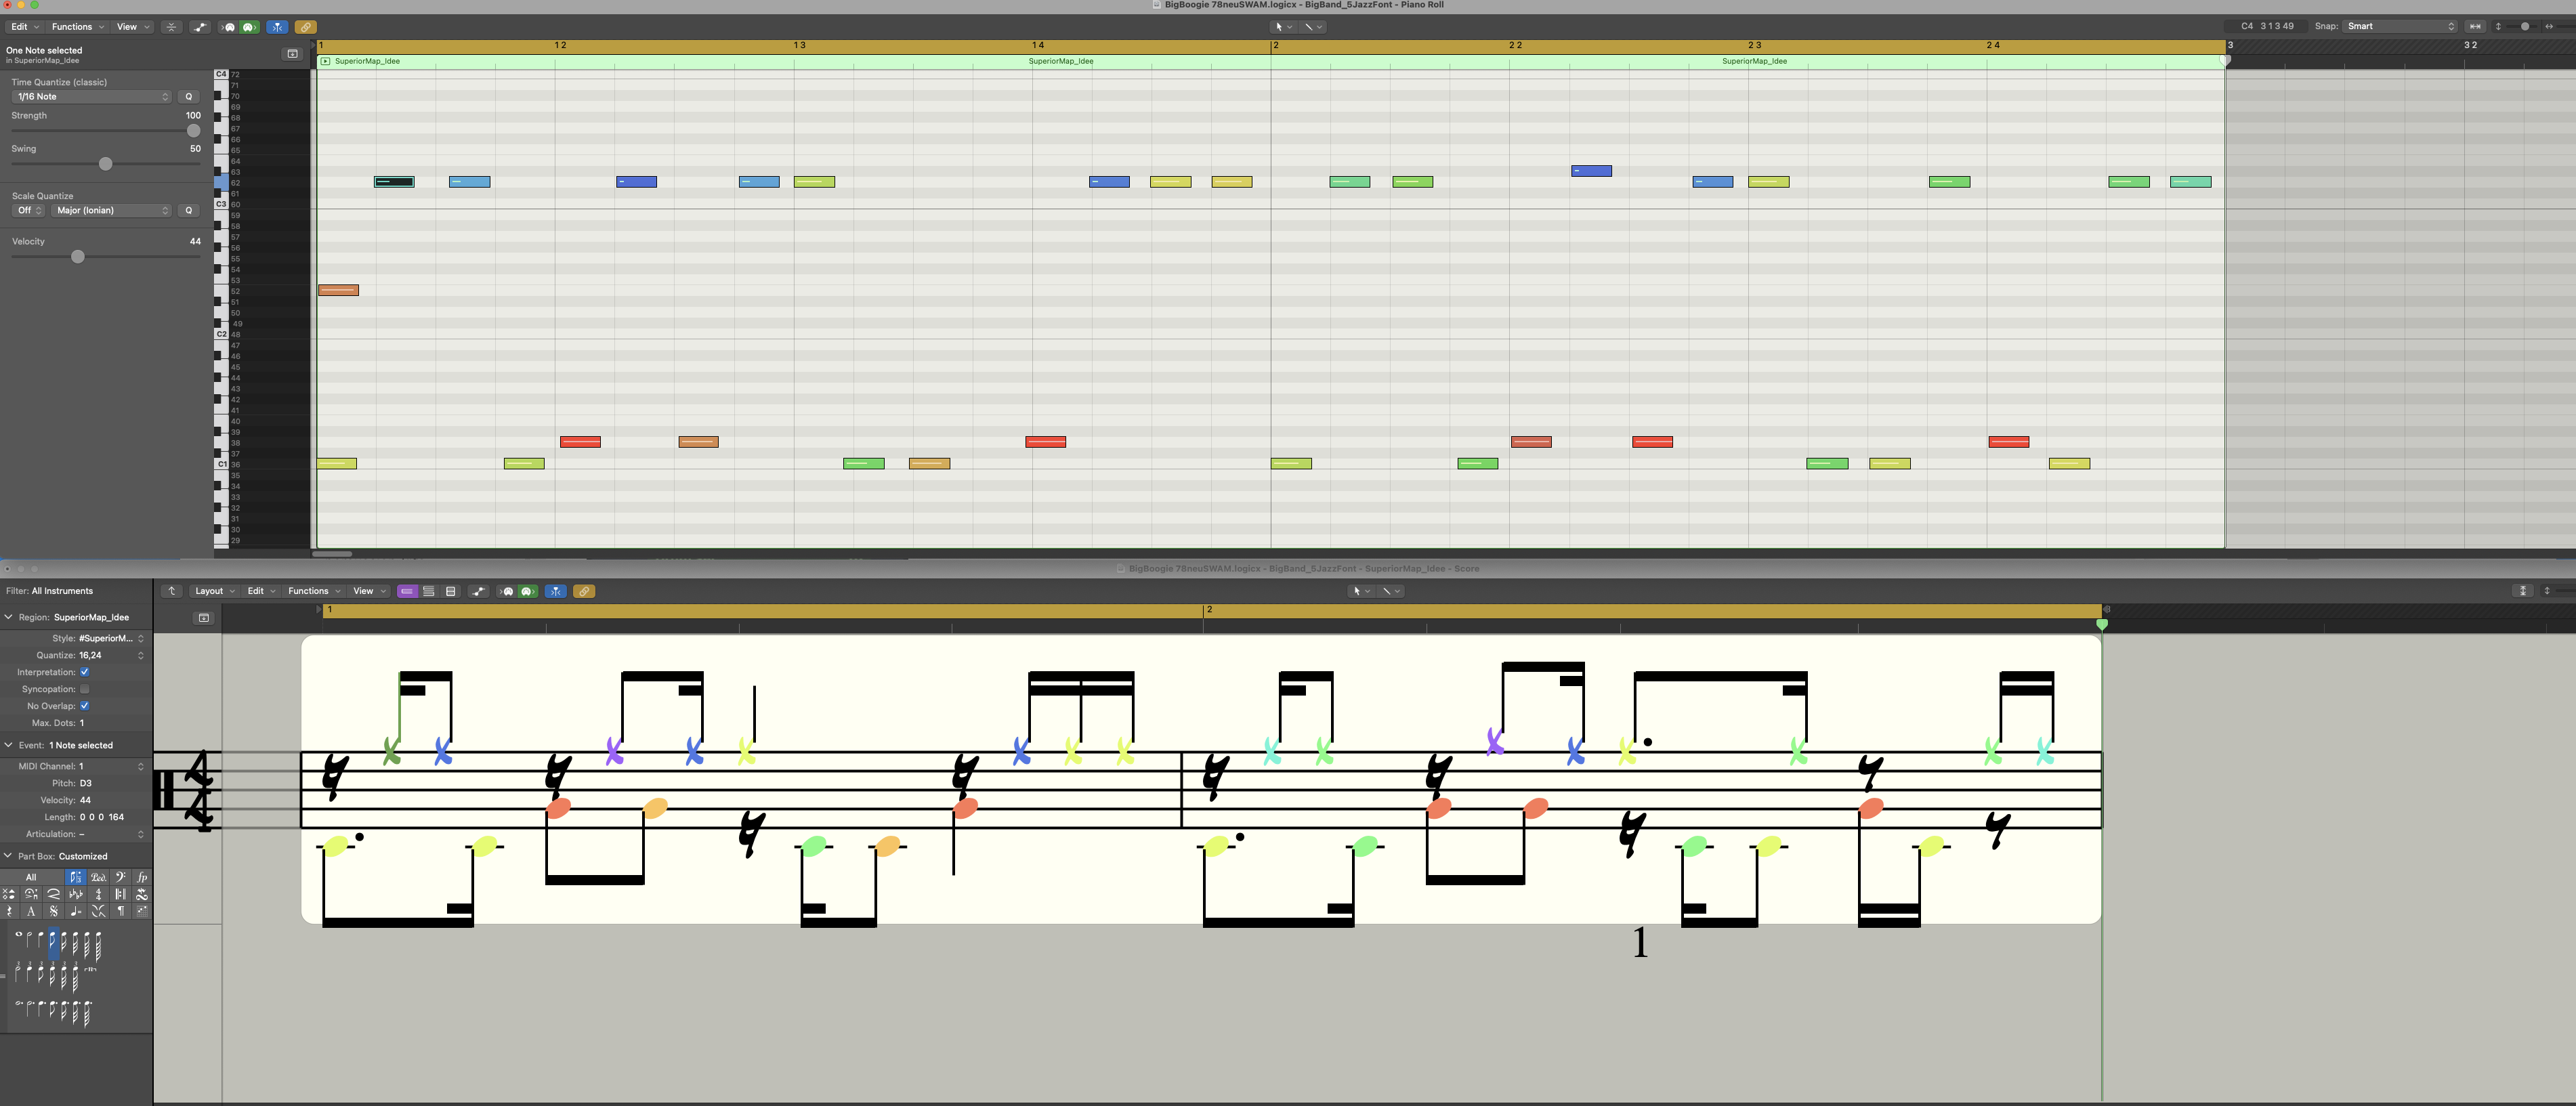Click the Q button beside Major (Ionian)

pos(188,211)
